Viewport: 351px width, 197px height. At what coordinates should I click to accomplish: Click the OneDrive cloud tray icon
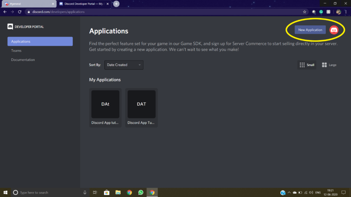tap(294, 192)
